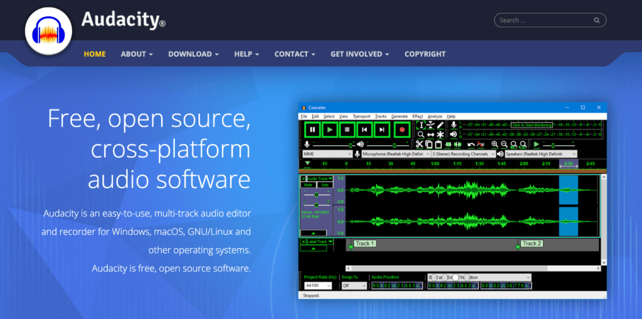Viewport: 642px width, 319px height.
Task: Click the recording volume slider knob
Action: pos(350,145)
